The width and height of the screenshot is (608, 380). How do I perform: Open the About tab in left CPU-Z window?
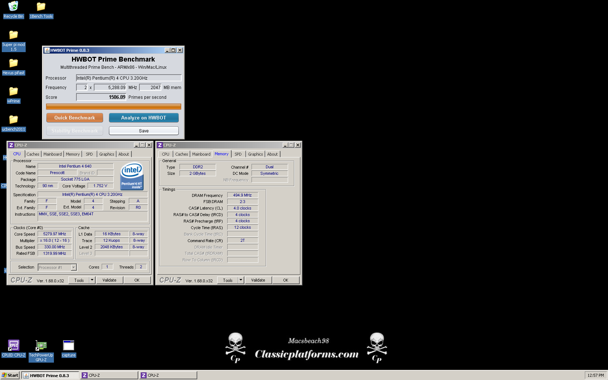124,154
